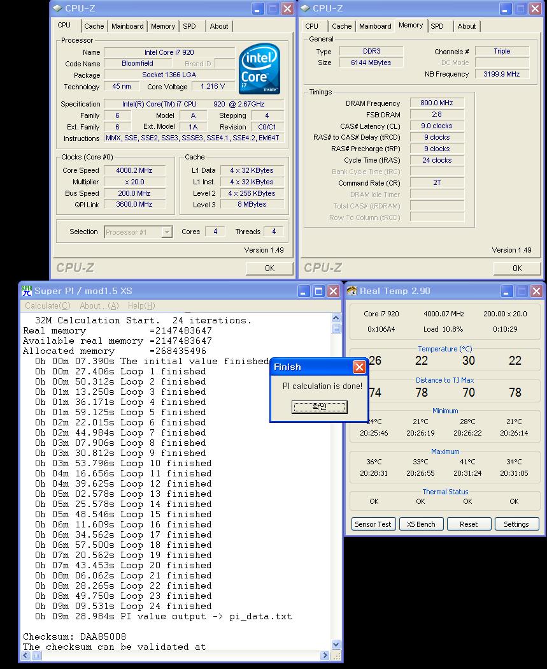
Task: Click the Sensor Test button
Action: [x=373, y=524]
